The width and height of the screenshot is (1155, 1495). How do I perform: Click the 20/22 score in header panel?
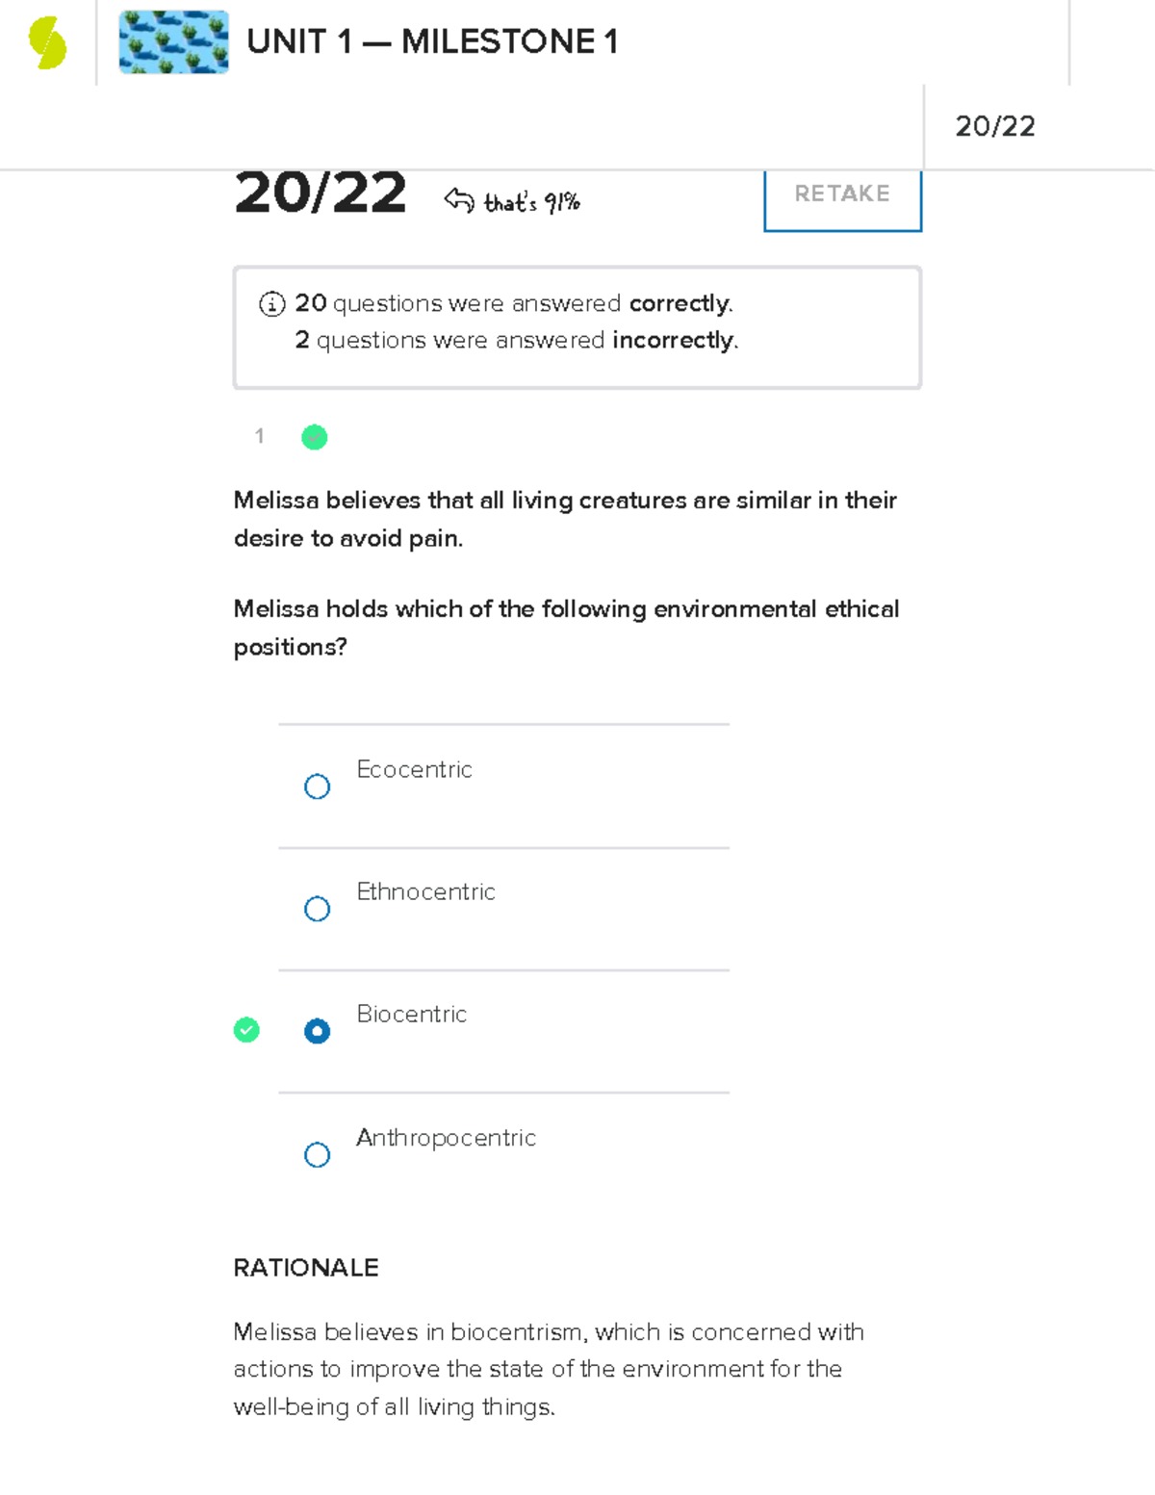[x=995, y=126]
